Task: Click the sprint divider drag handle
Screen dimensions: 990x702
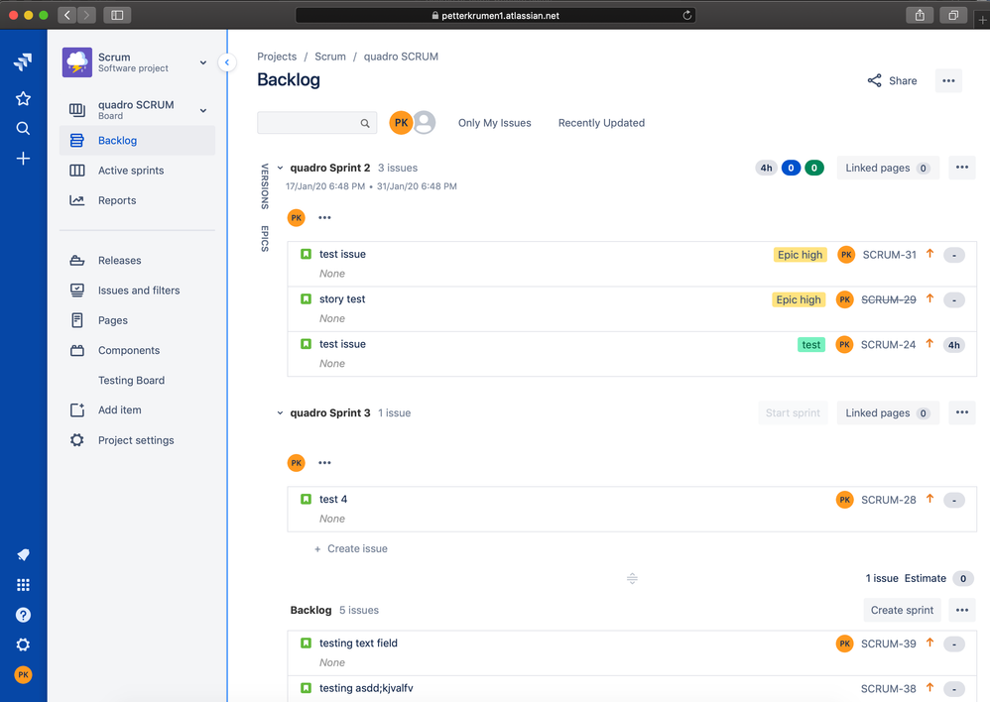Action: tap(632, 578)
